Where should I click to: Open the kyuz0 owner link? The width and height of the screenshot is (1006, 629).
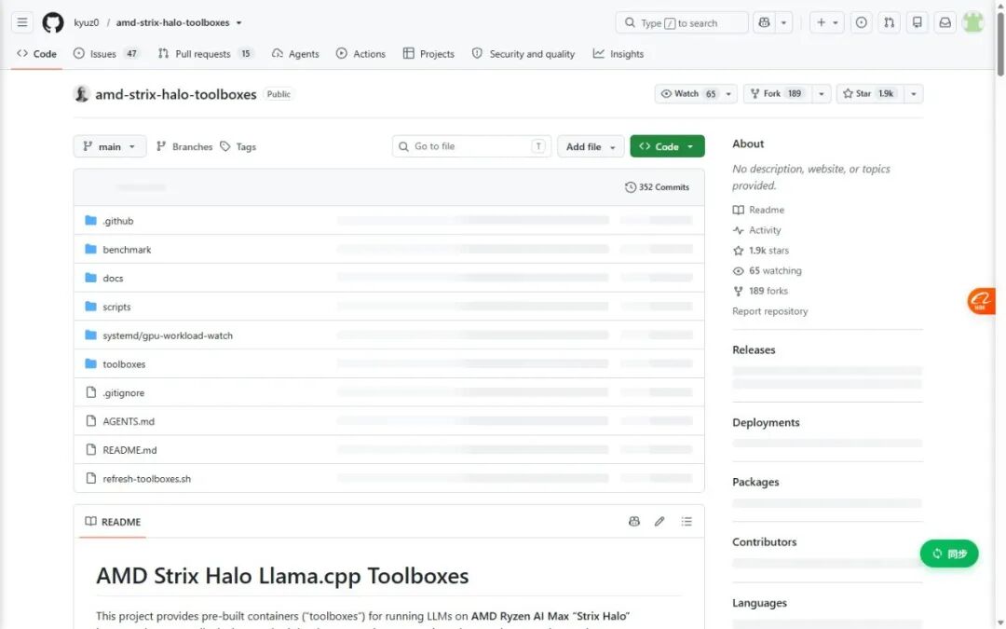point(86,22)
